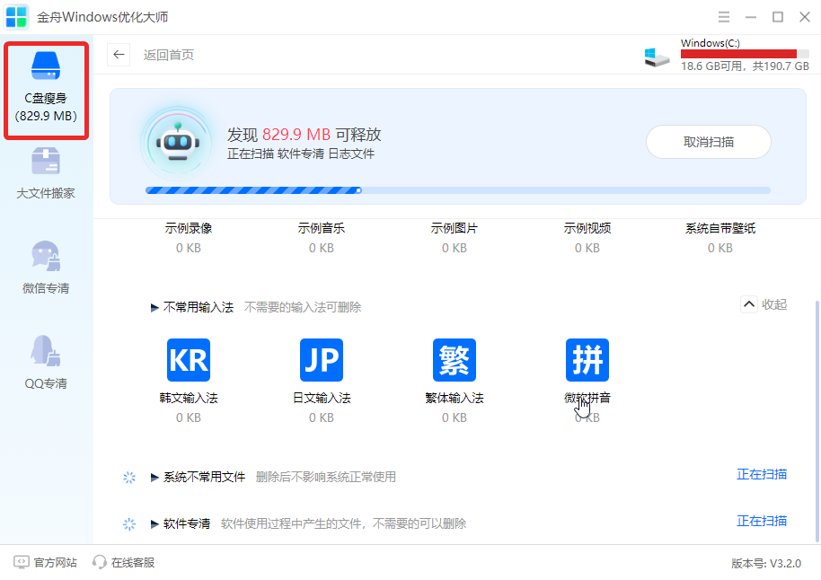Open 在线客服 online support

tap(124, 562)
